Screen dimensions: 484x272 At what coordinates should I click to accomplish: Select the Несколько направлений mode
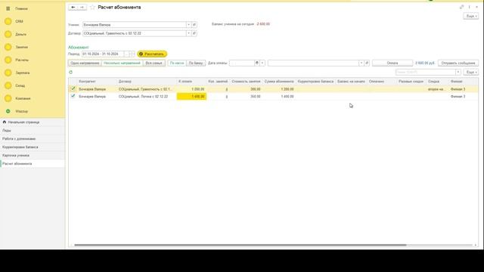click(122, 63)
